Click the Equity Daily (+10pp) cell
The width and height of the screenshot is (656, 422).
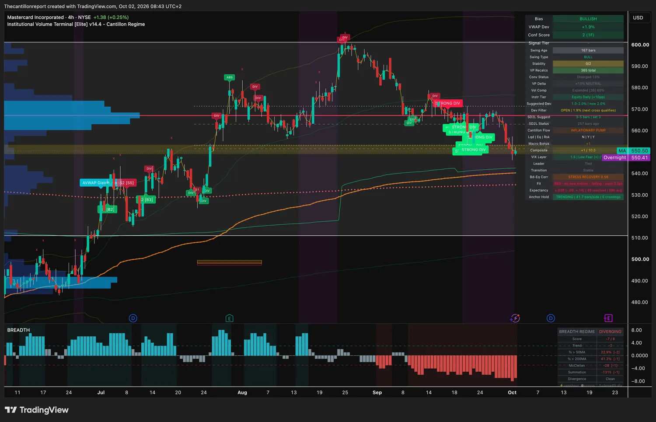[x=588, y=97]
